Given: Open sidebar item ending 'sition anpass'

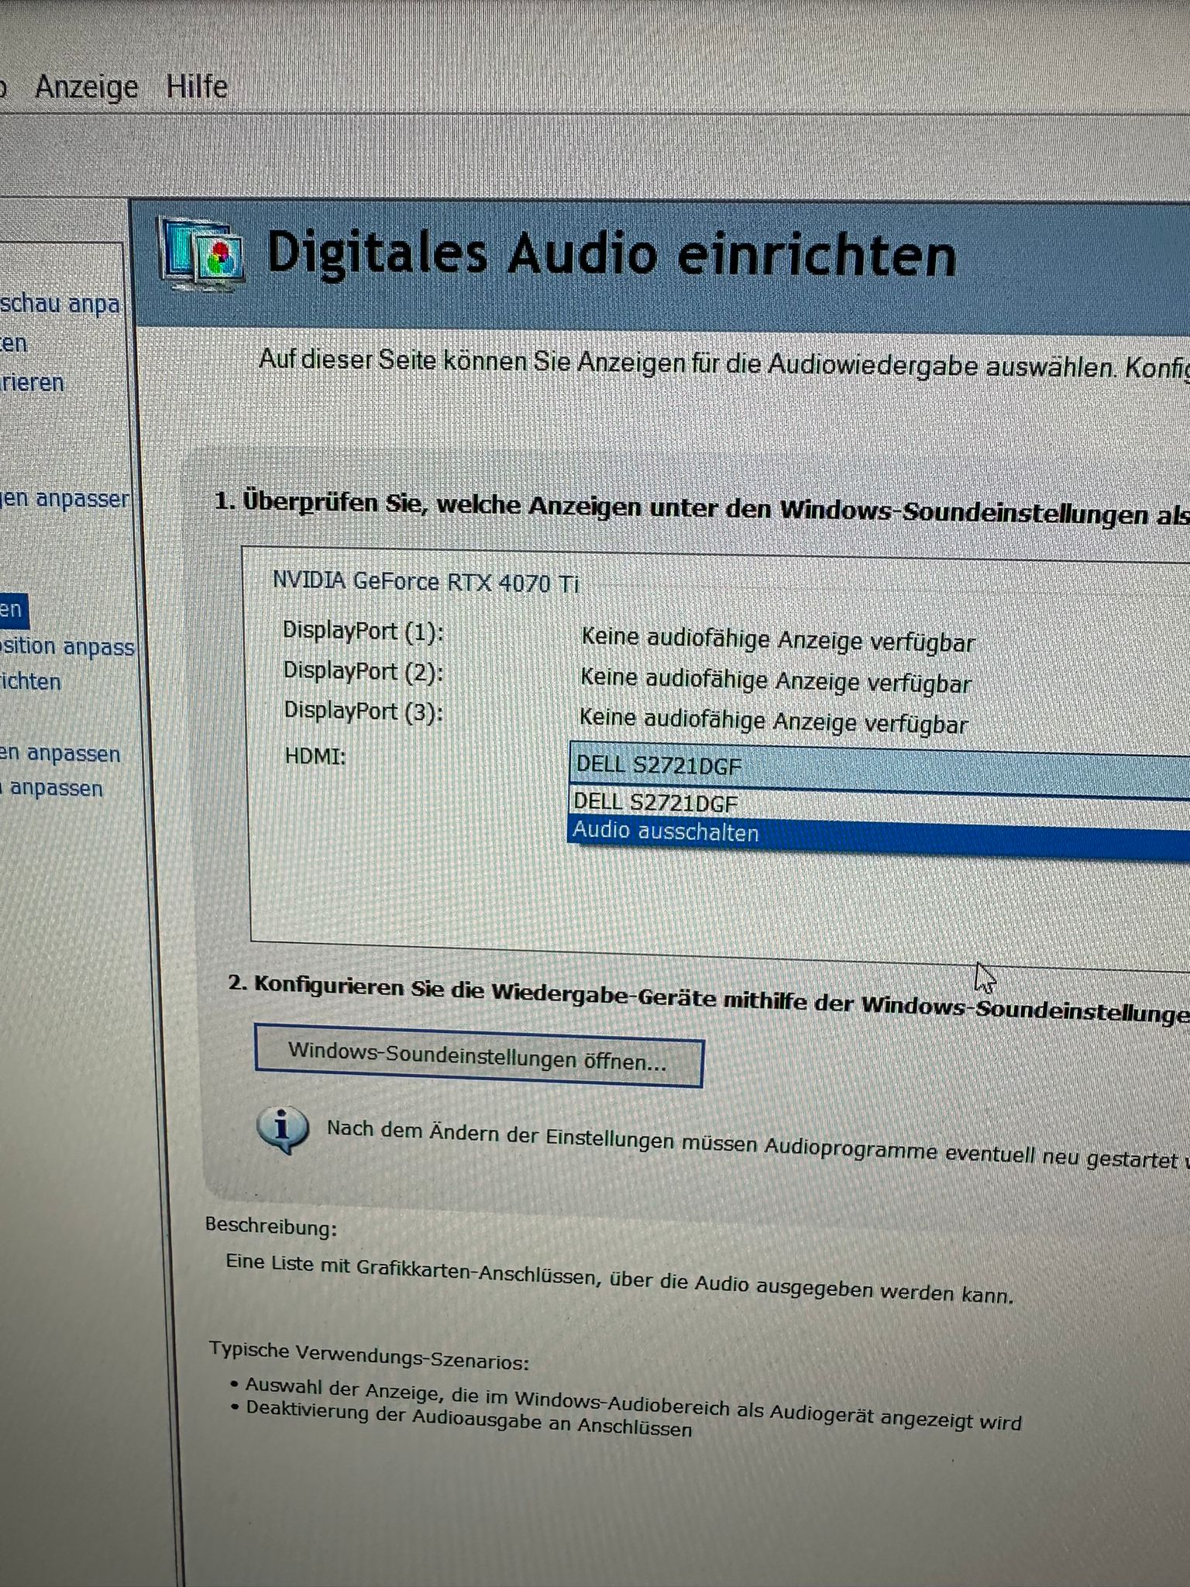Looking at the screenshot, I should tap(67, 647).
